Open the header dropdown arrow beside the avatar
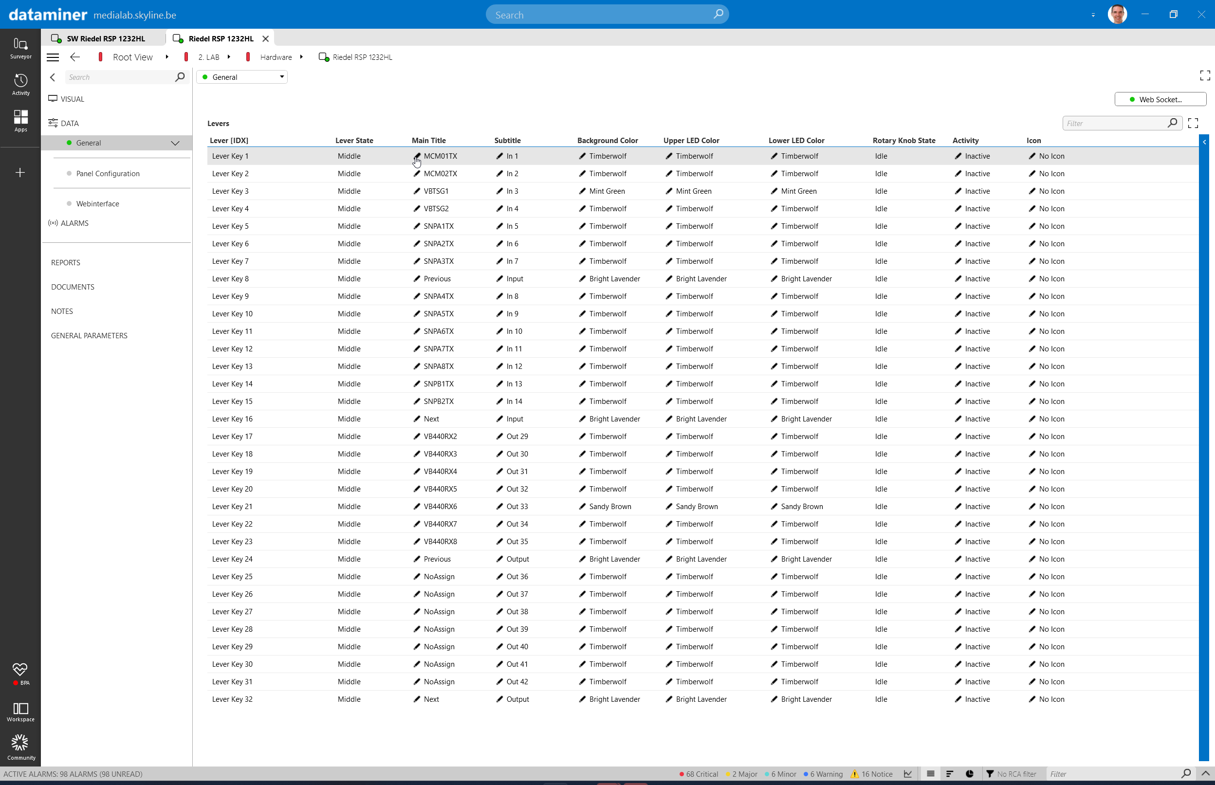Viewport: 1215px width, 785px height. tap(1093, 15)
